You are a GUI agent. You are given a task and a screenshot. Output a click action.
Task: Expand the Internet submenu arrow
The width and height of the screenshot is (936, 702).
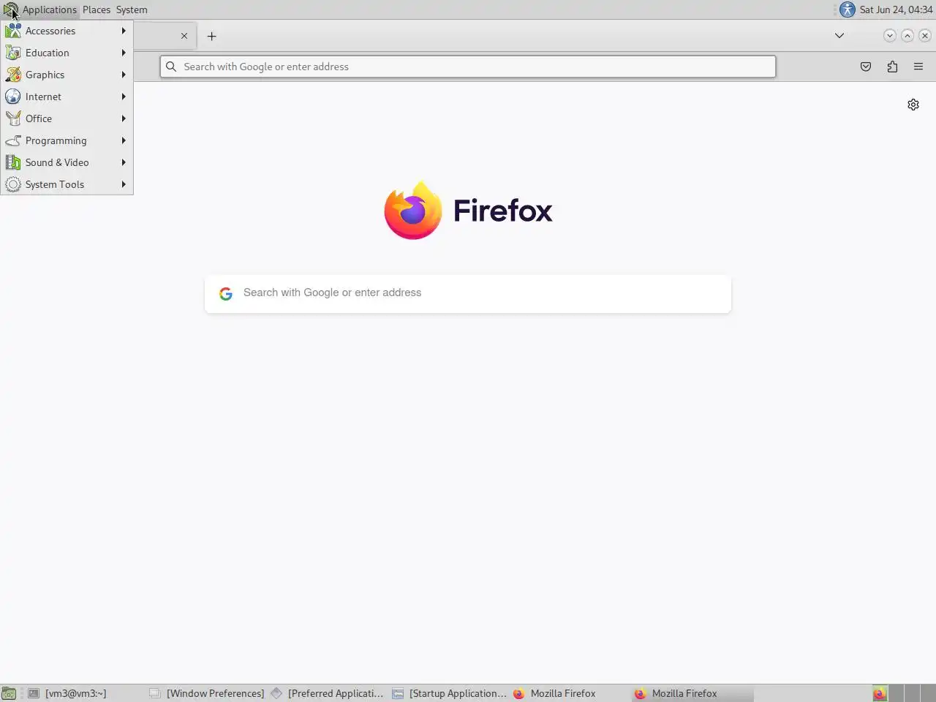[124, 97]
